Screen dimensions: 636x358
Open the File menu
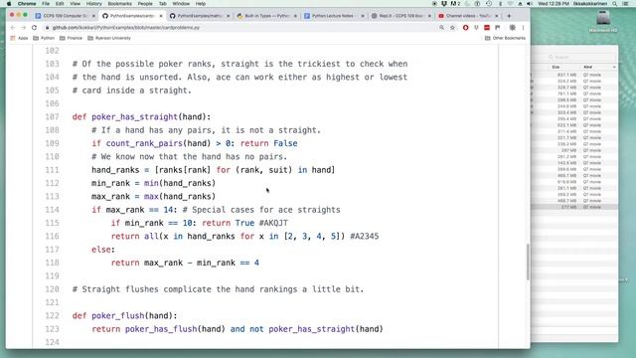(46, 4)
